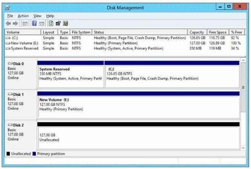Click the disk pane vertical scrollbar thumb

[x=243, y=88]
